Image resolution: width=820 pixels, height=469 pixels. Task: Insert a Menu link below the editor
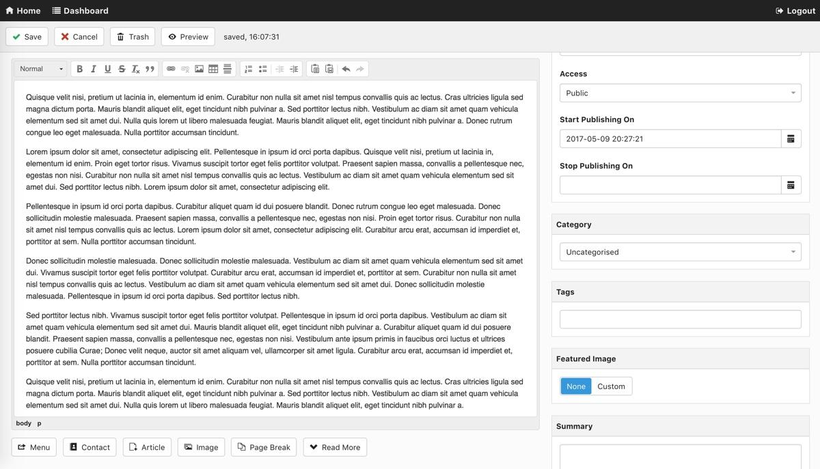[34, 447]
